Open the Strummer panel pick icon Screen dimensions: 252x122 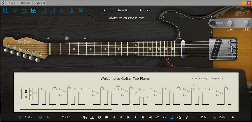15,10
